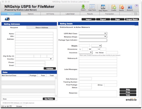Click Rates list scroll up arrow
This screenshot has height=109, width=142.
[x=56, y=78]
